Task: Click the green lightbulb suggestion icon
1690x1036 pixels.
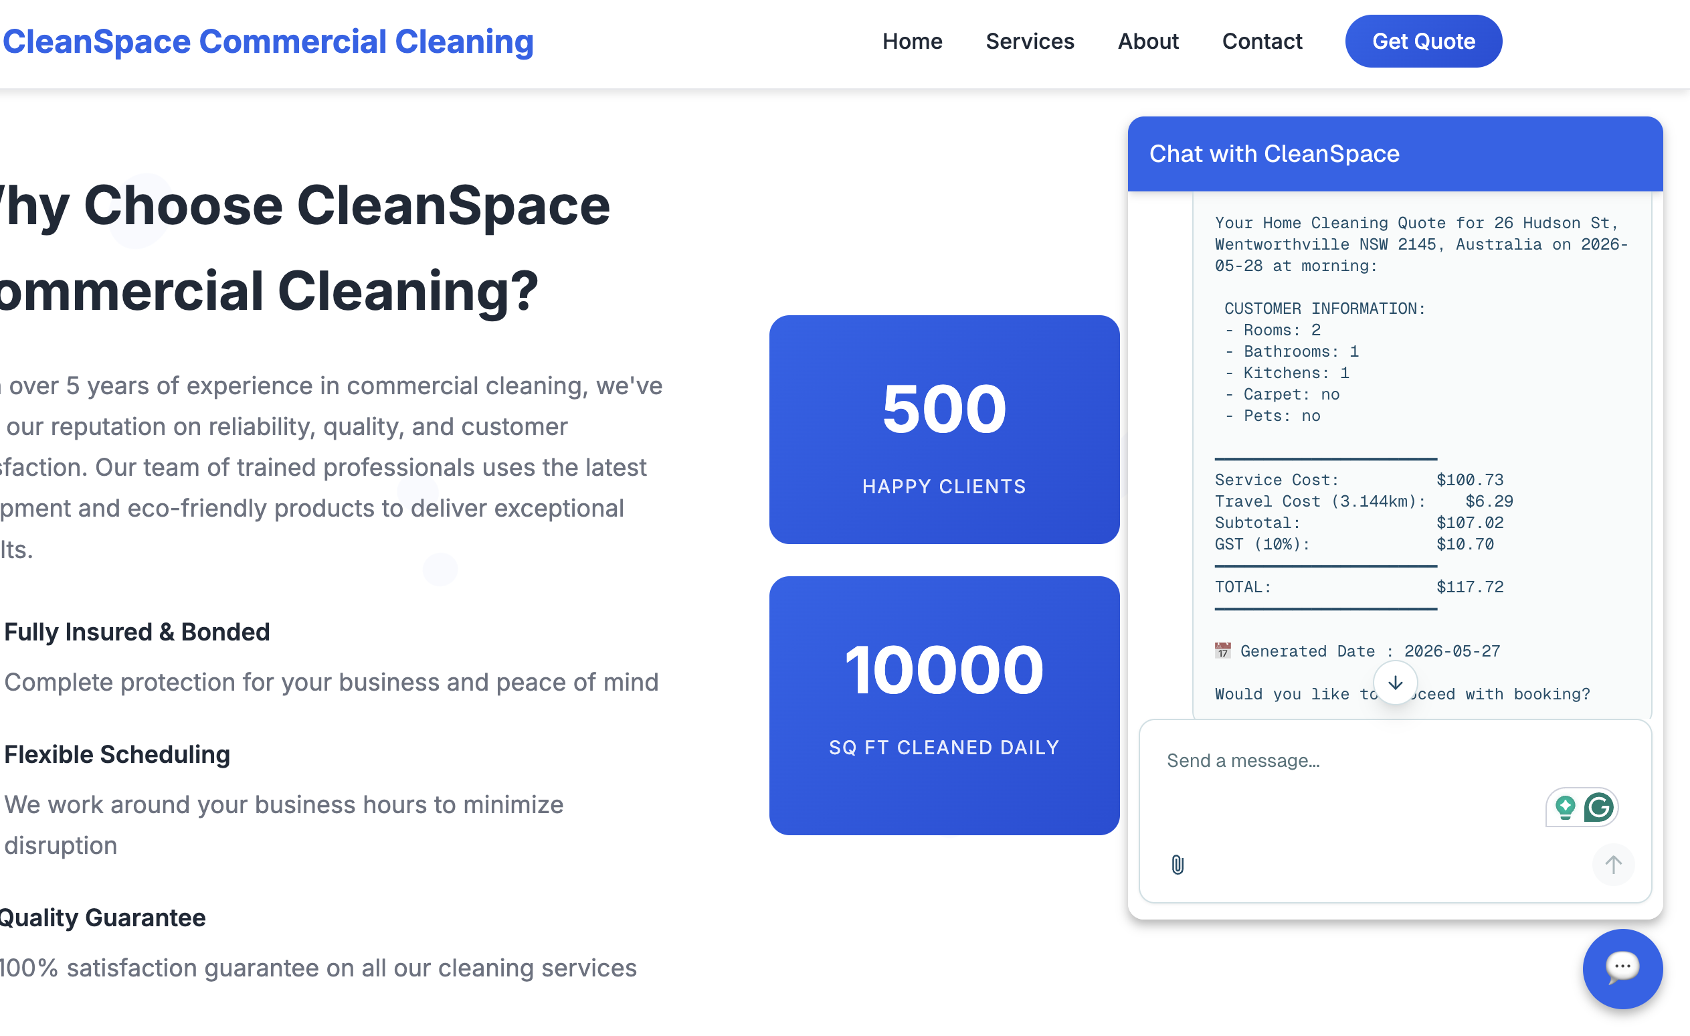Action: tap(1565, 807)
